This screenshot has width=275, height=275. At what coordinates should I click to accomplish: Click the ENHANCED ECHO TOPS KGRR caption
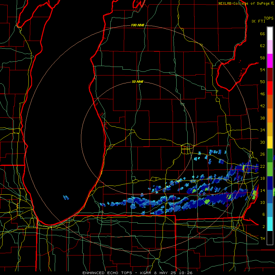137,273
